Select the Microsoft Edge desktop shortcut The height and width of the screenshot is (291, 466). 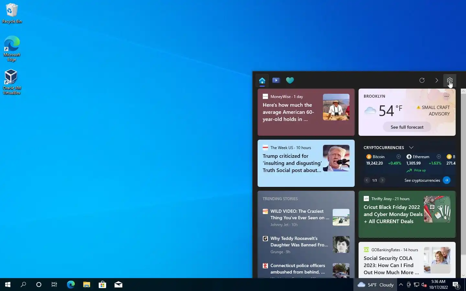[x=12, y=48]
